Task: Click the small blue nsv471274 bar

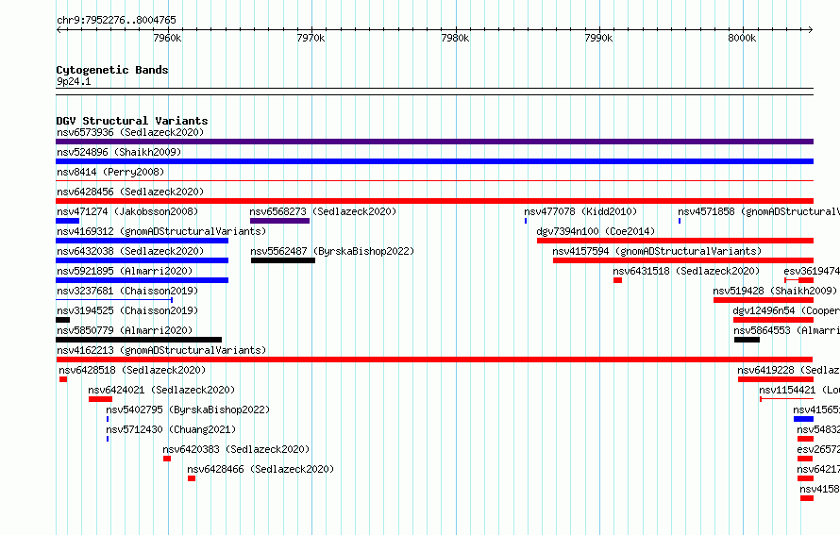Action: (x=68, y=221)
